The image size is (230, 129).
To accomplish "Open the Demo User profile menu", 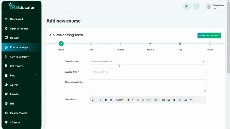I will pos(215,7).
